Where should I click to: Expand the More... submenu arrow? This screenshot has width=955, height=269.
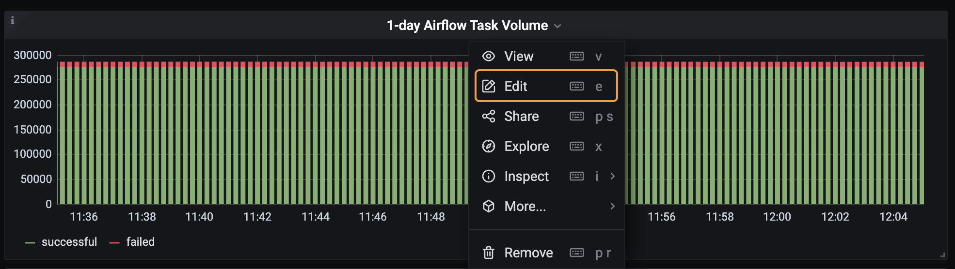coord(613,206)
